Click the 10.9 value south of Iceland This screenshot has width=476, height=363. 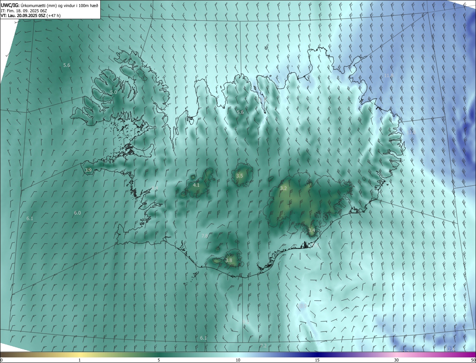tap(302, 306)
